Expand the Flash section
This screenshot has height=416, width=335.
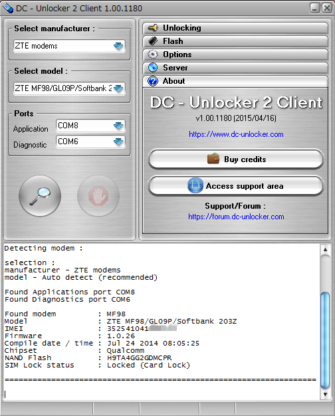[x=235, y=41]
